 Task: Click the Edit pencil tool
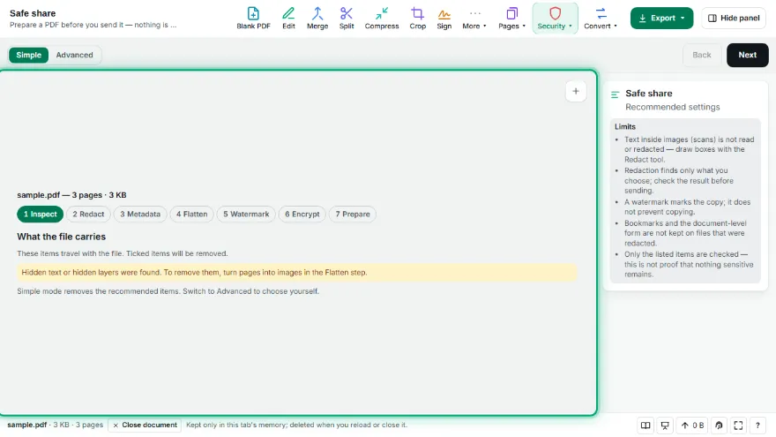coord(288,19)
